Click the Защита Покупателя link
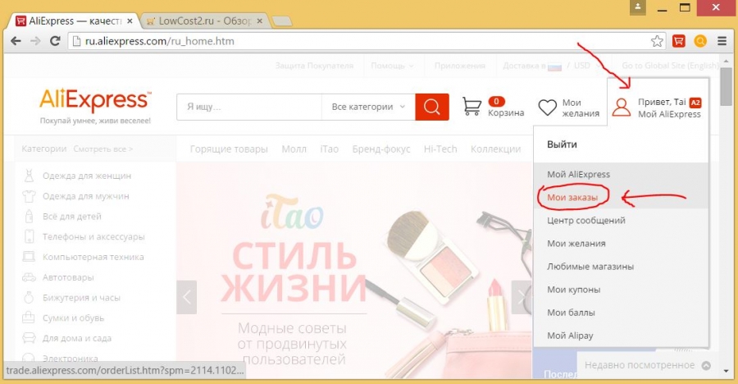738x384 pixels. point(314,66)
